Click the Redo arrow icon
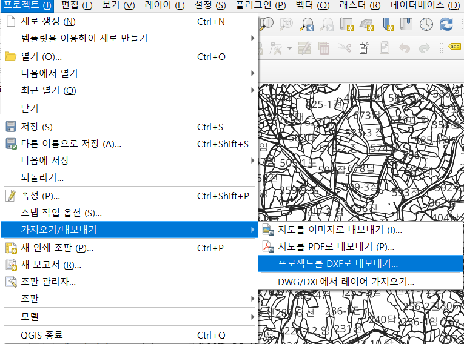This screenshot has height=344, width=464. pyautogui.click(x=425, y=48)
